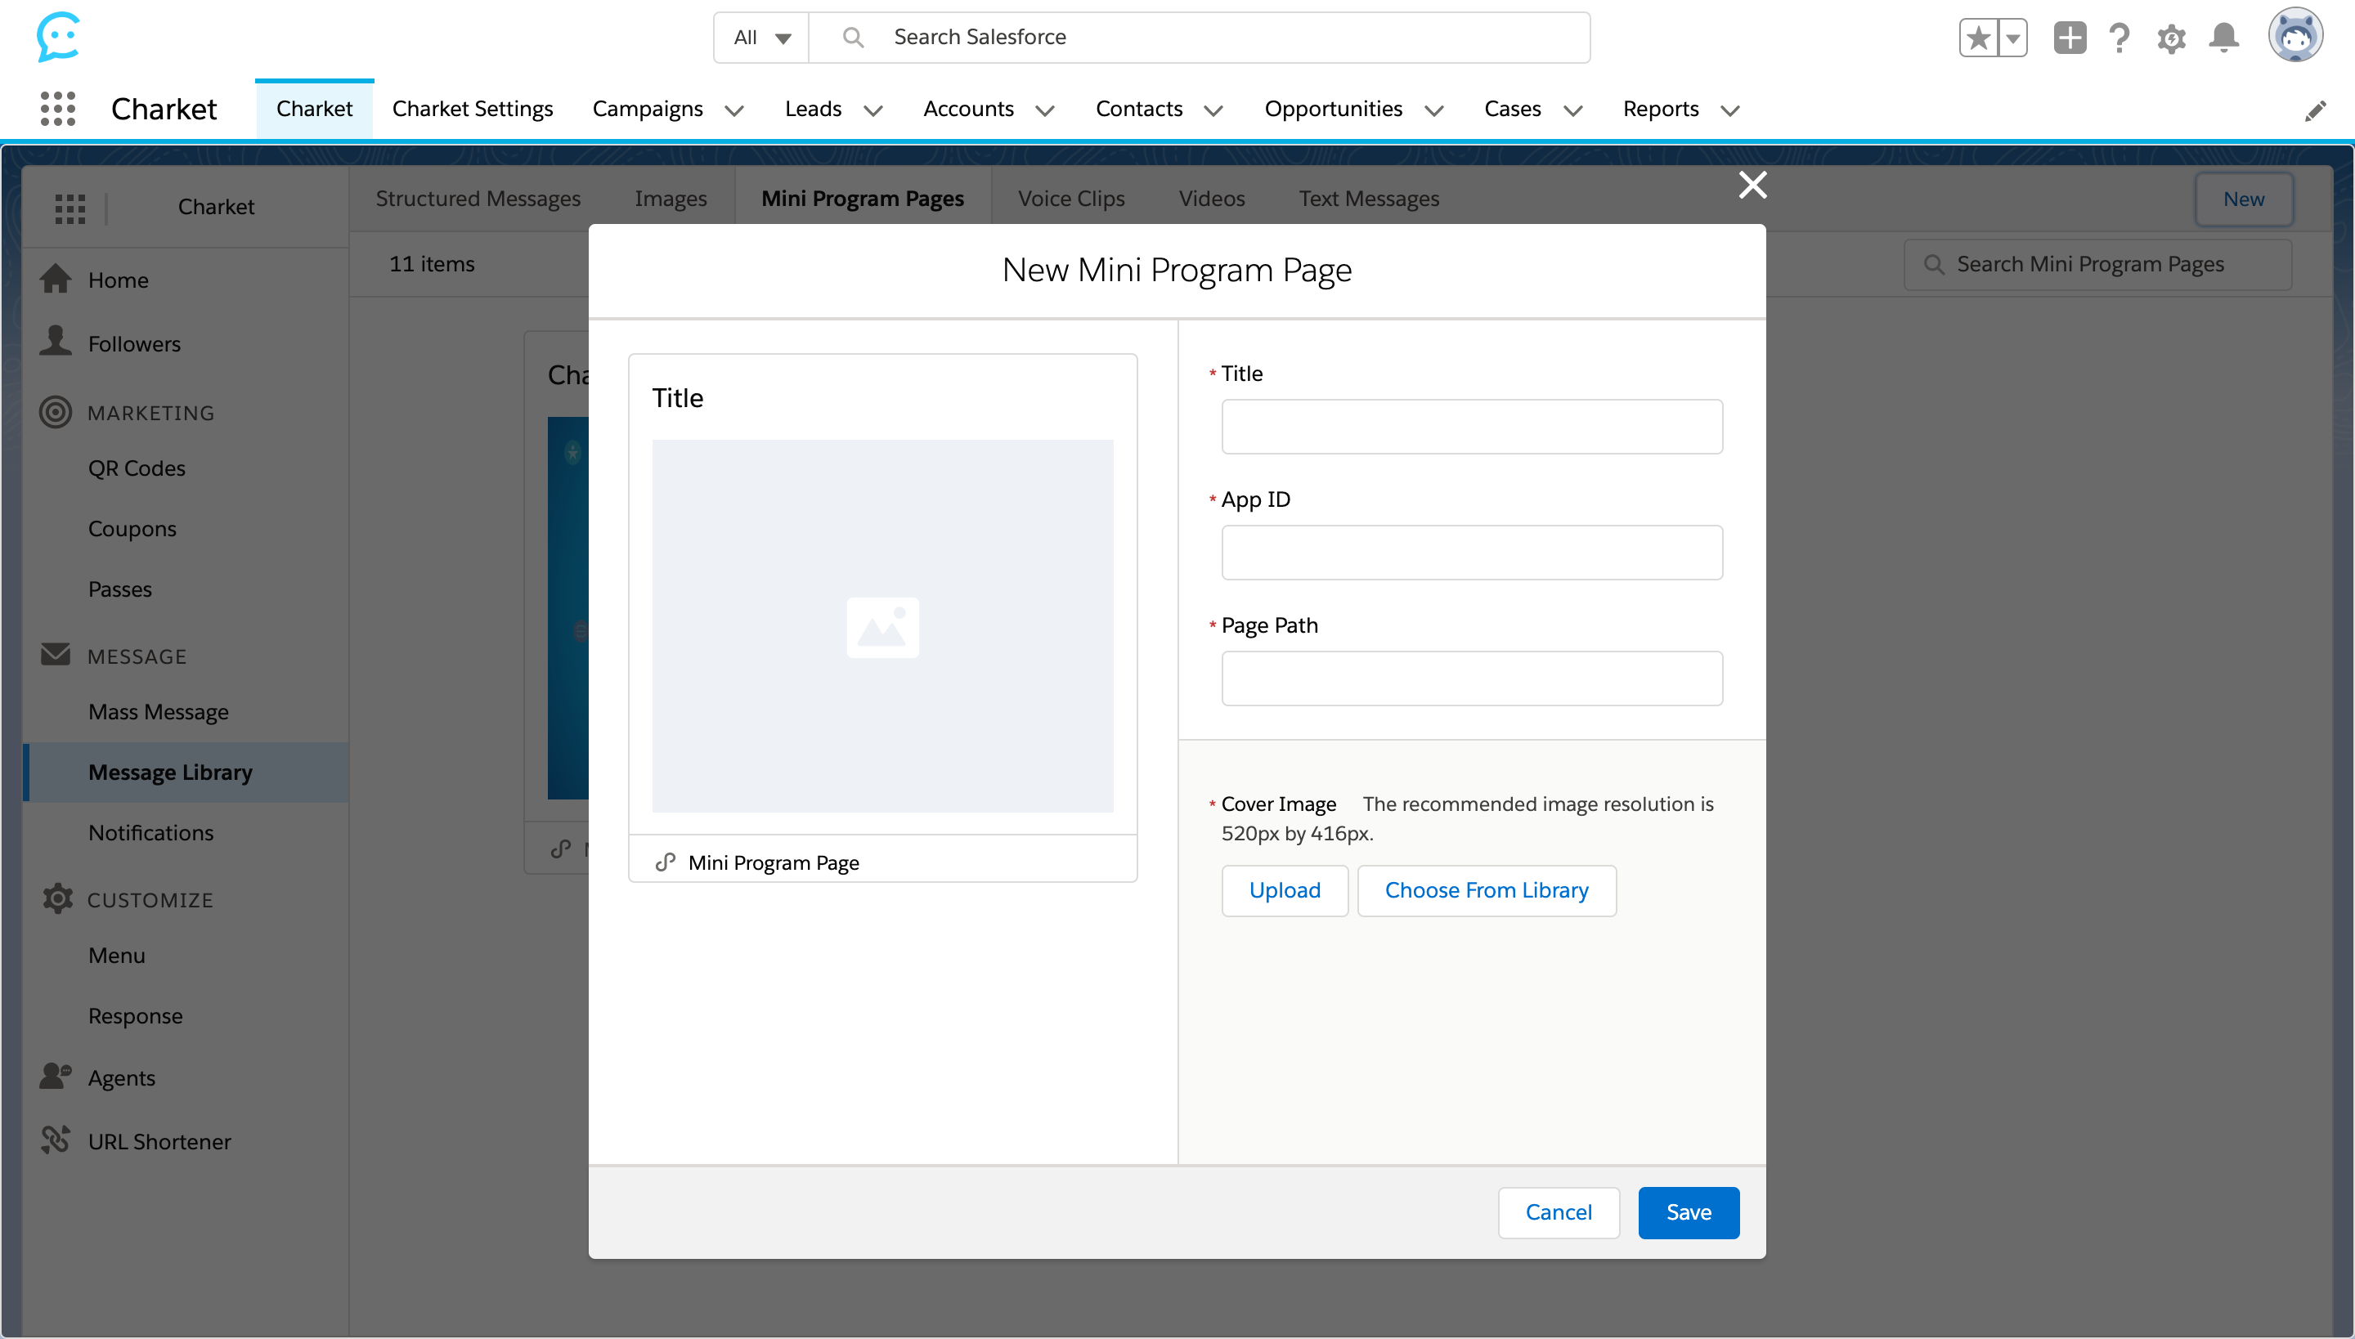This screenshot has height=1339, width=2355.
Task: Switch to the Text Messages tab
Action: point(1369,199)
